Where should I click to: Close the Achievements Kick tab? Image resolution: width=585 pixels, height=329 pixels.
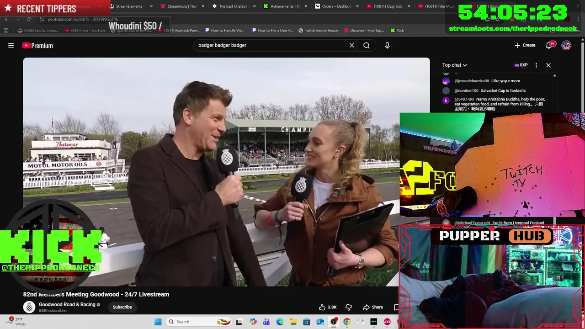[x=306, y=6]
